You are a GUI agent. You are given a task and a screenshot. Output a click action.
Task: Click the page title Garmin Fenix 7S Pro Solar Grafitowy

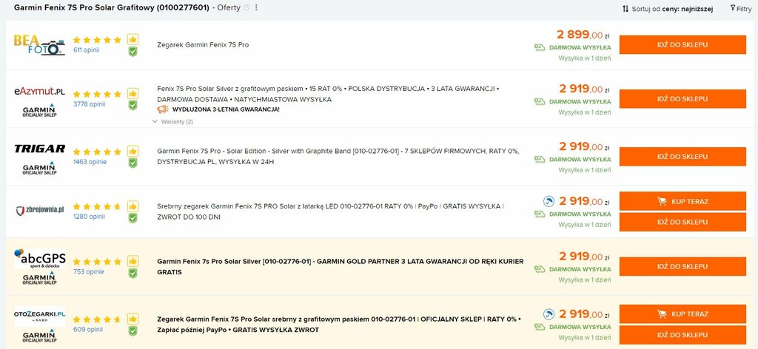coord(112,7)
